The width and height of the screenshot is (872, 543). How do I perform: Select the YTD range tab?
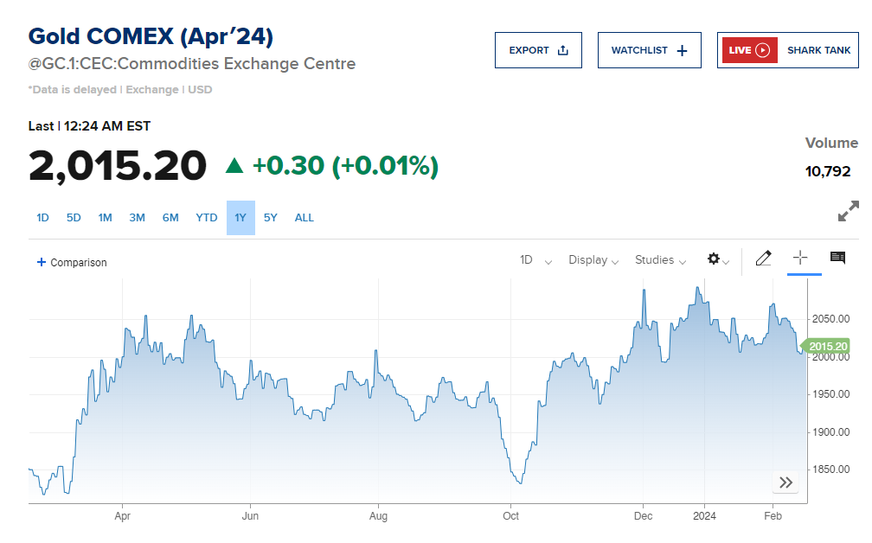pos(207,218)
